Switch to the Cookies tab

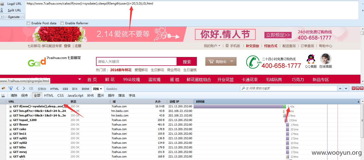point(112,89)
